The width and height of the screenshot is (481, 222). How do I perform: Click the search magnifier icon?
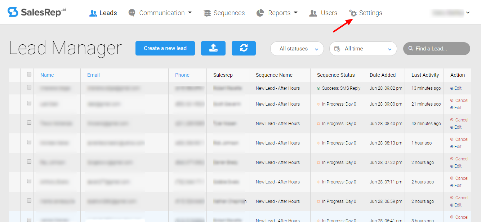pos(410,49)
